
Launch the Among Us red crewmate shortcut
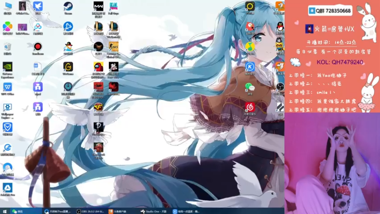coord(98,67)
